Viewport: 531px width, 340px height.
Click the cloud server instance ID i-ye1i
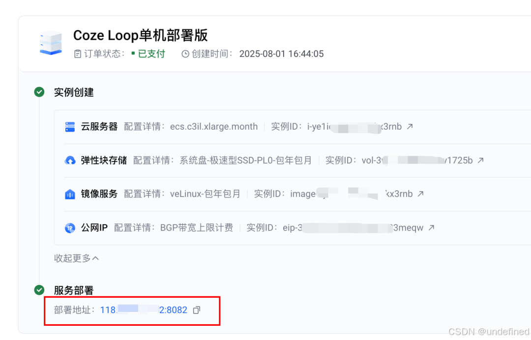(354, 127)
